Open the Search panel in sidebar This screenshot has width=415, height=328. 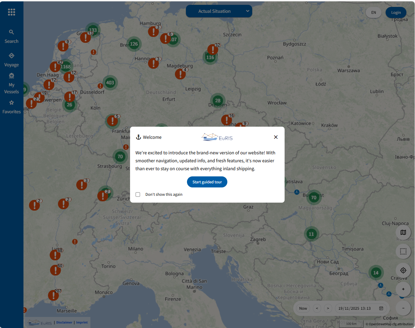tap(11, 36)
